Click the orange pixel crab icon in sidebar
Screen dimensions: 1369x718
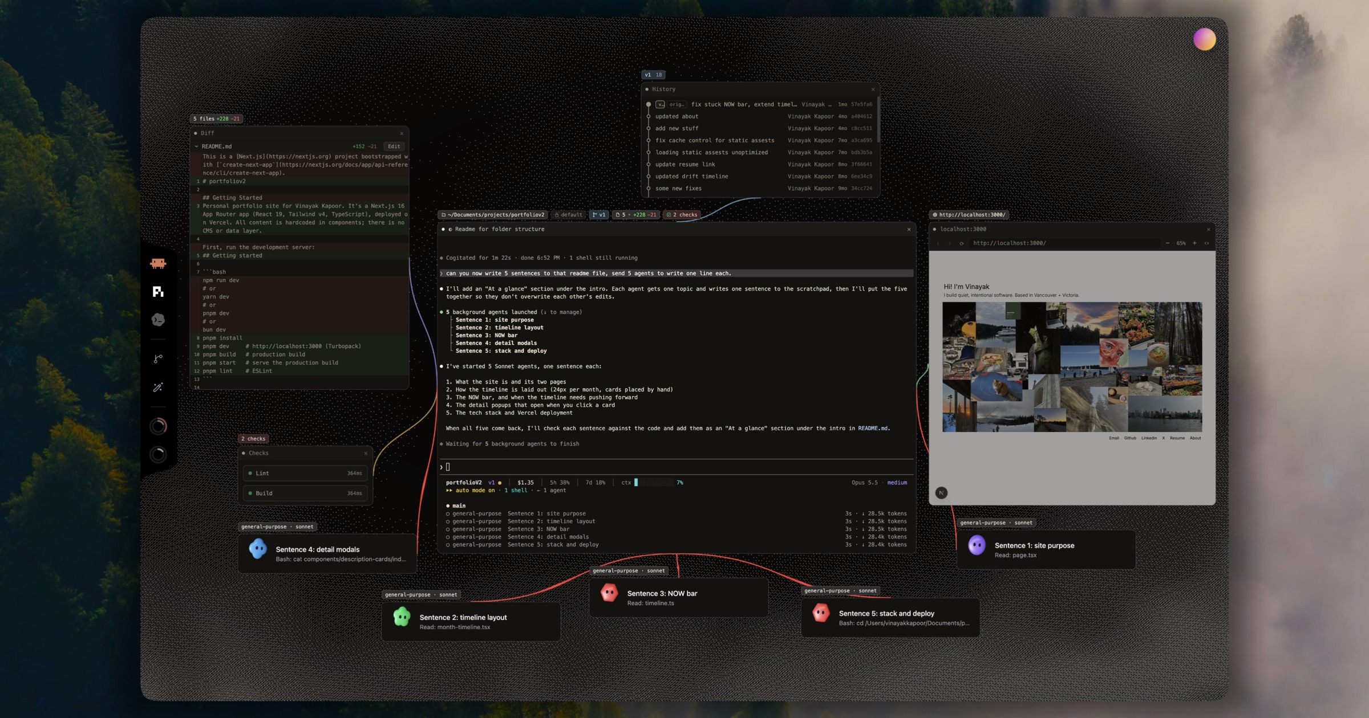[158, 263]
